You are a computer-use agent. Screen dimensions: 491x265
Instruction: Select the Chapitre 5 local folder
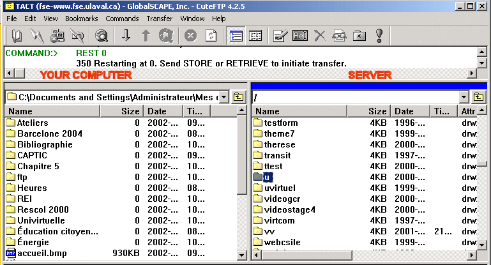click(x=38, y=166)
